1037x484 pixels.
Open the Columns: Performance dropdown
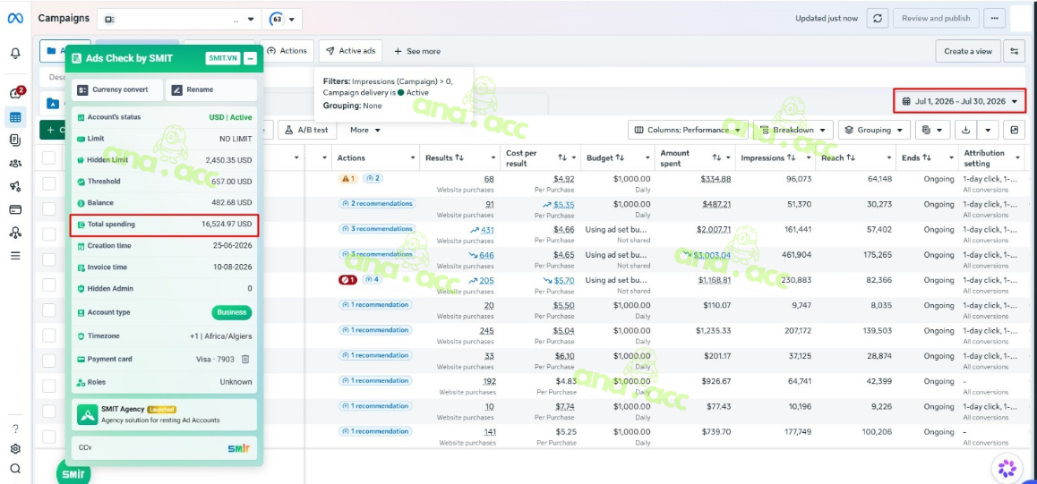687,130
